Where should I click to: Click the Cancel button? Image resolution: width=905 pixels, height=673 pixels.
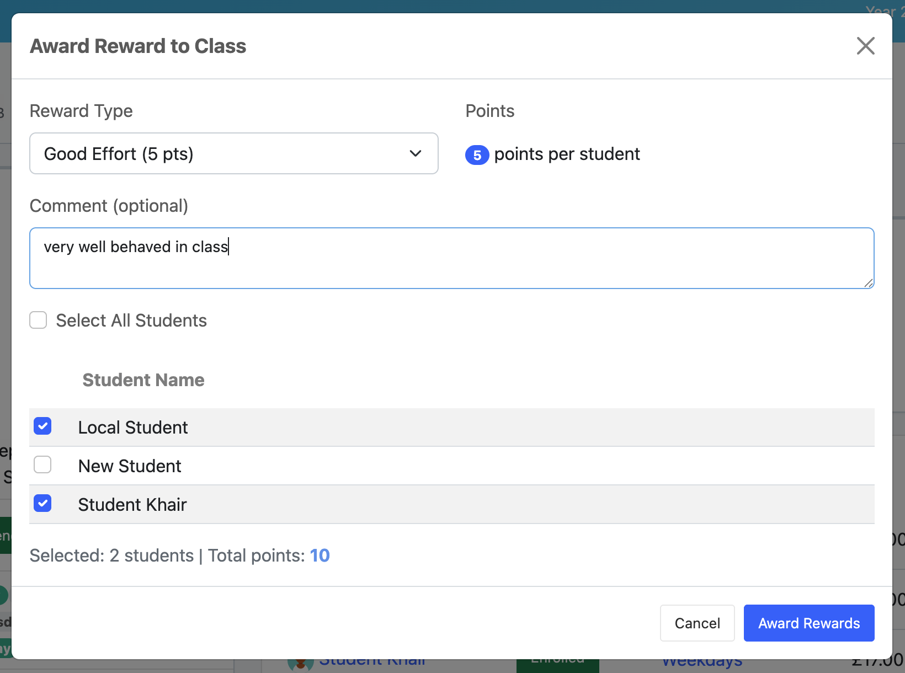pos(698,623)
